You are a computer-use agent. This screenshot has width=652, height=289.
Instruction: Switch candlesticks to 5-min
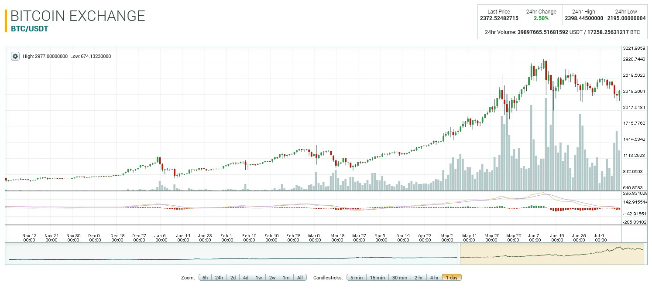(x=356, y=278)
